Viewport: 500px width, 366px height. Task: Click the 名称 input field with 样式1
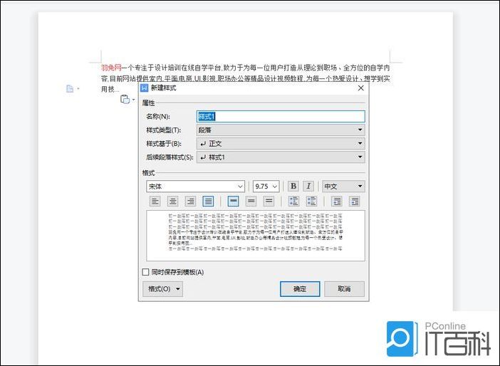(281, 117)
